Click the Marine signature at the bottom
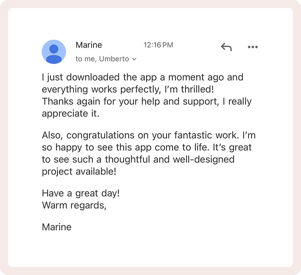301x275 pixels. pos(57,227)
